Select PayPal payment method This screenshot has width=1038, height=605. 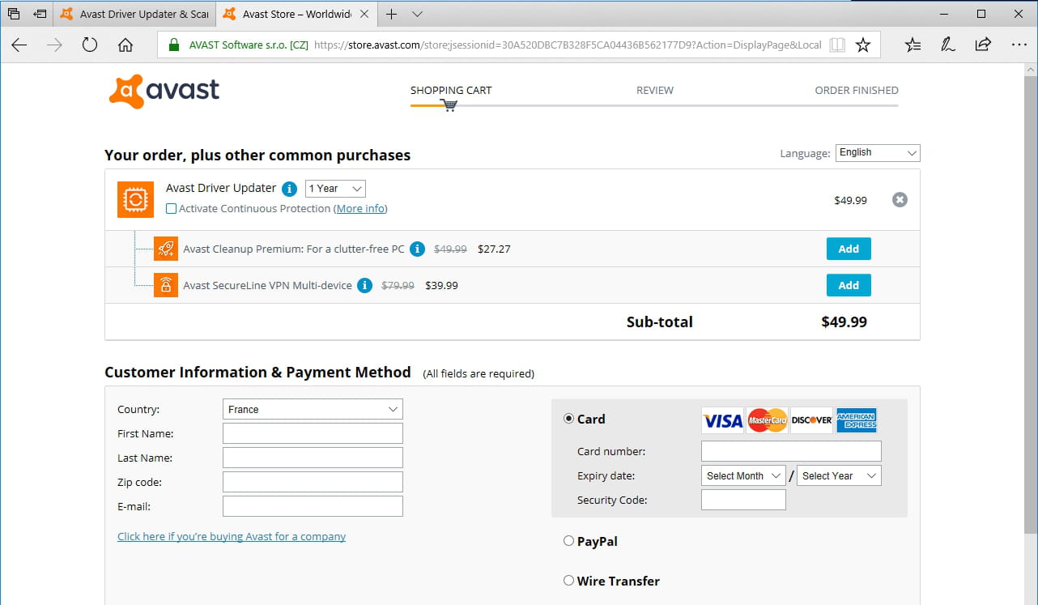568,541
